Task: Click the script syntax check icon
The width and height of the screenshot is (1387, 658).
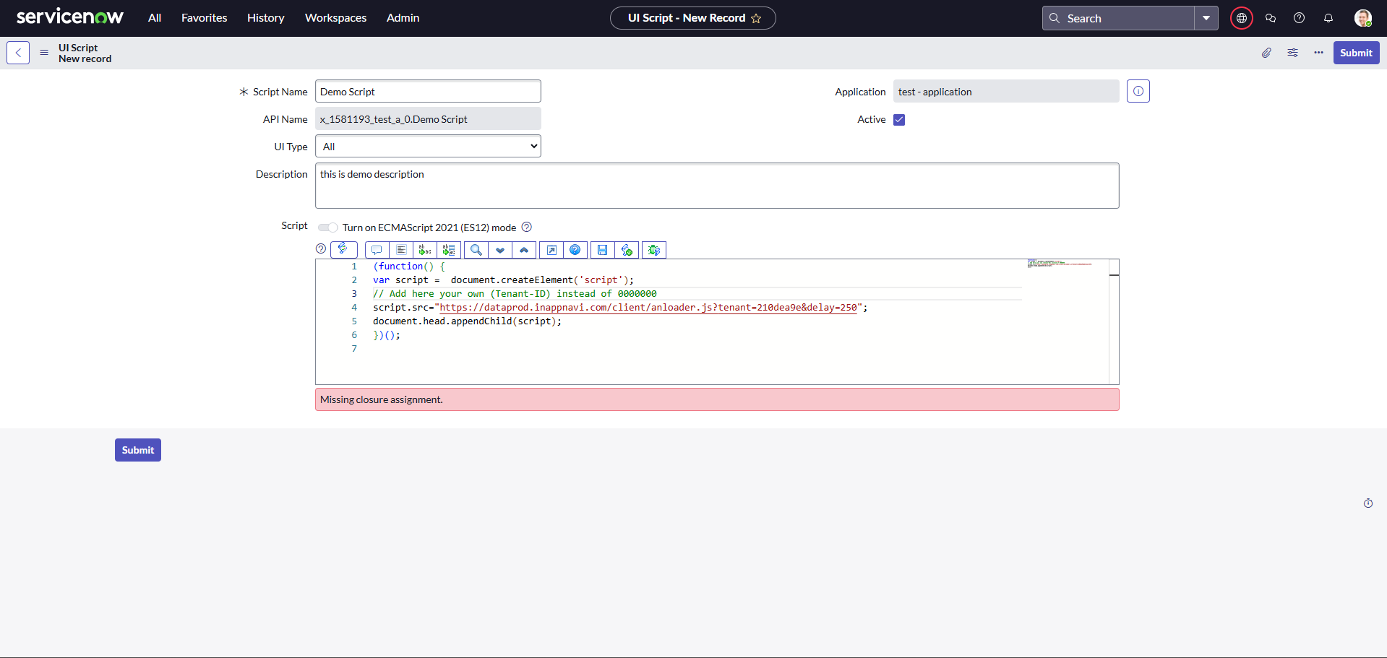Action: [627, 250]
